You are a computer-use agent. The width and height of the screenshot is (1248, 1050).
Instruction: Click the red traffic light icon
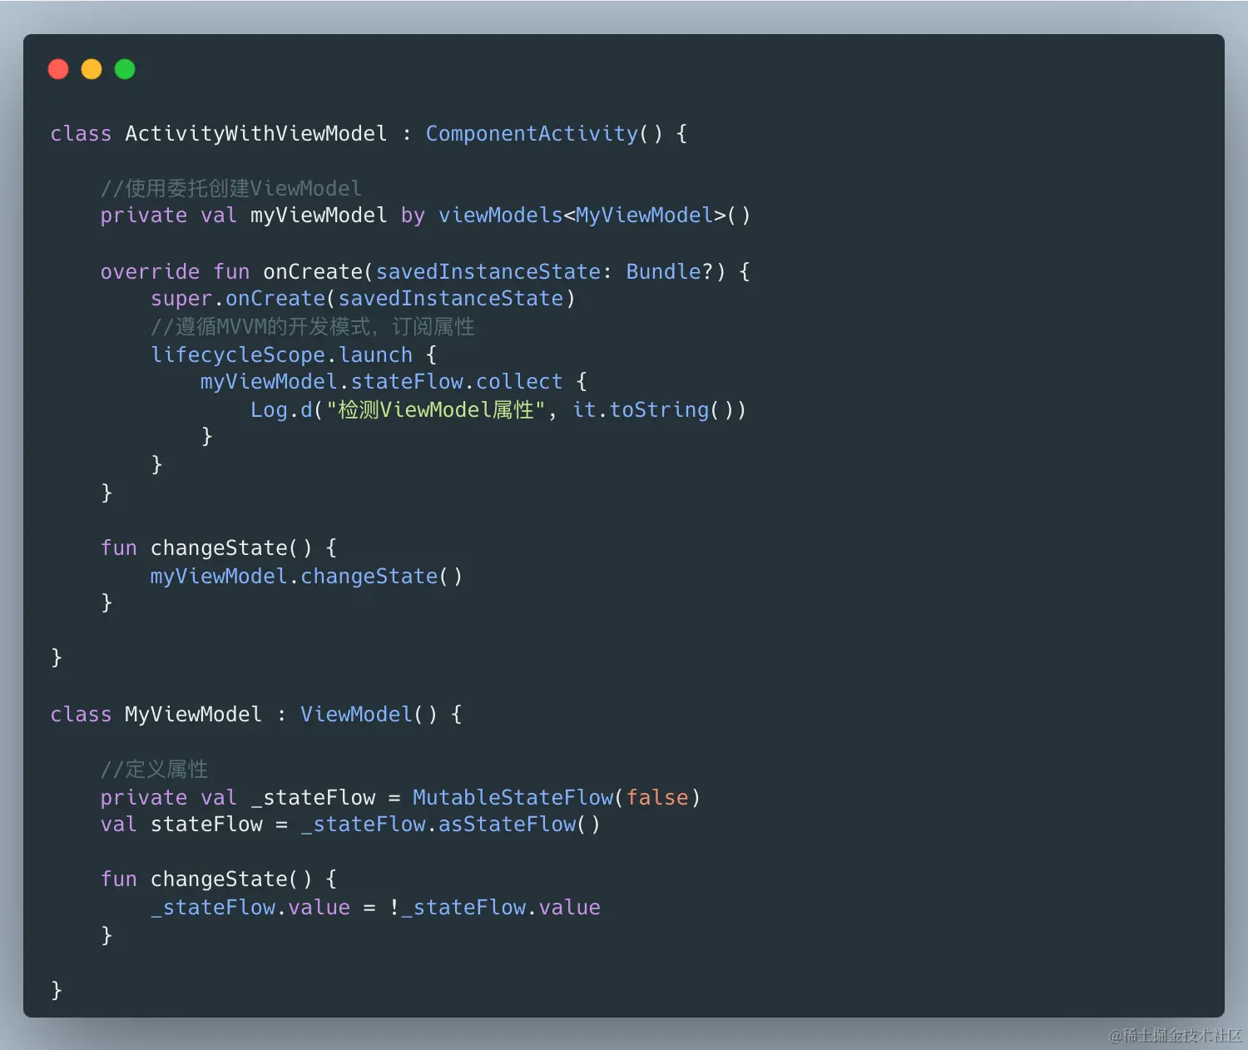[x=58, y=68]
